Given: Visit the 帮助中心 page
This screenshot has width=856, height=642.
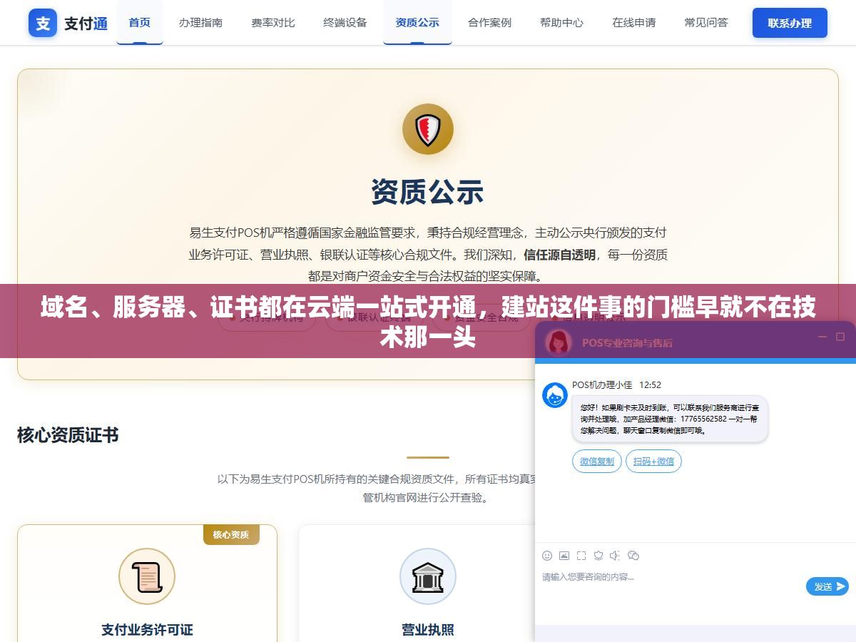Looking at the screenshot, I should [561, 22].
